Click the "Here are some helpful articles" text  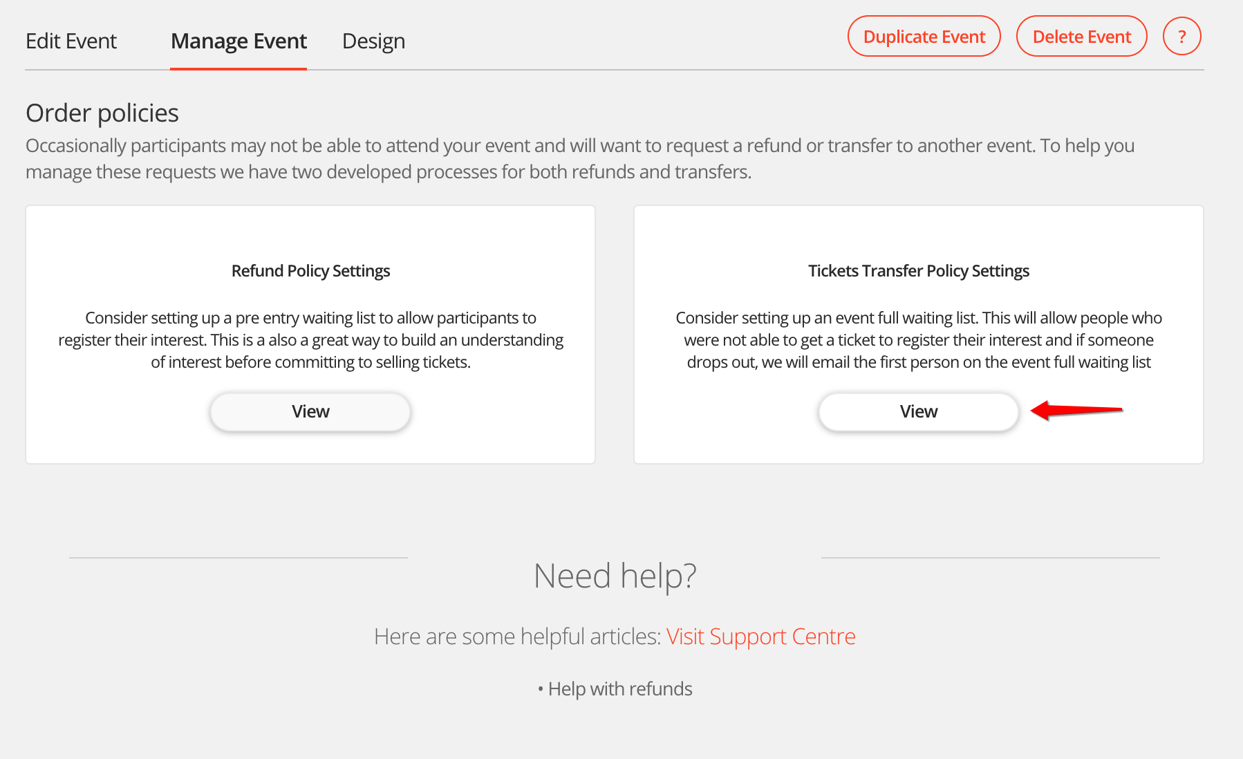tap(517, 637)
